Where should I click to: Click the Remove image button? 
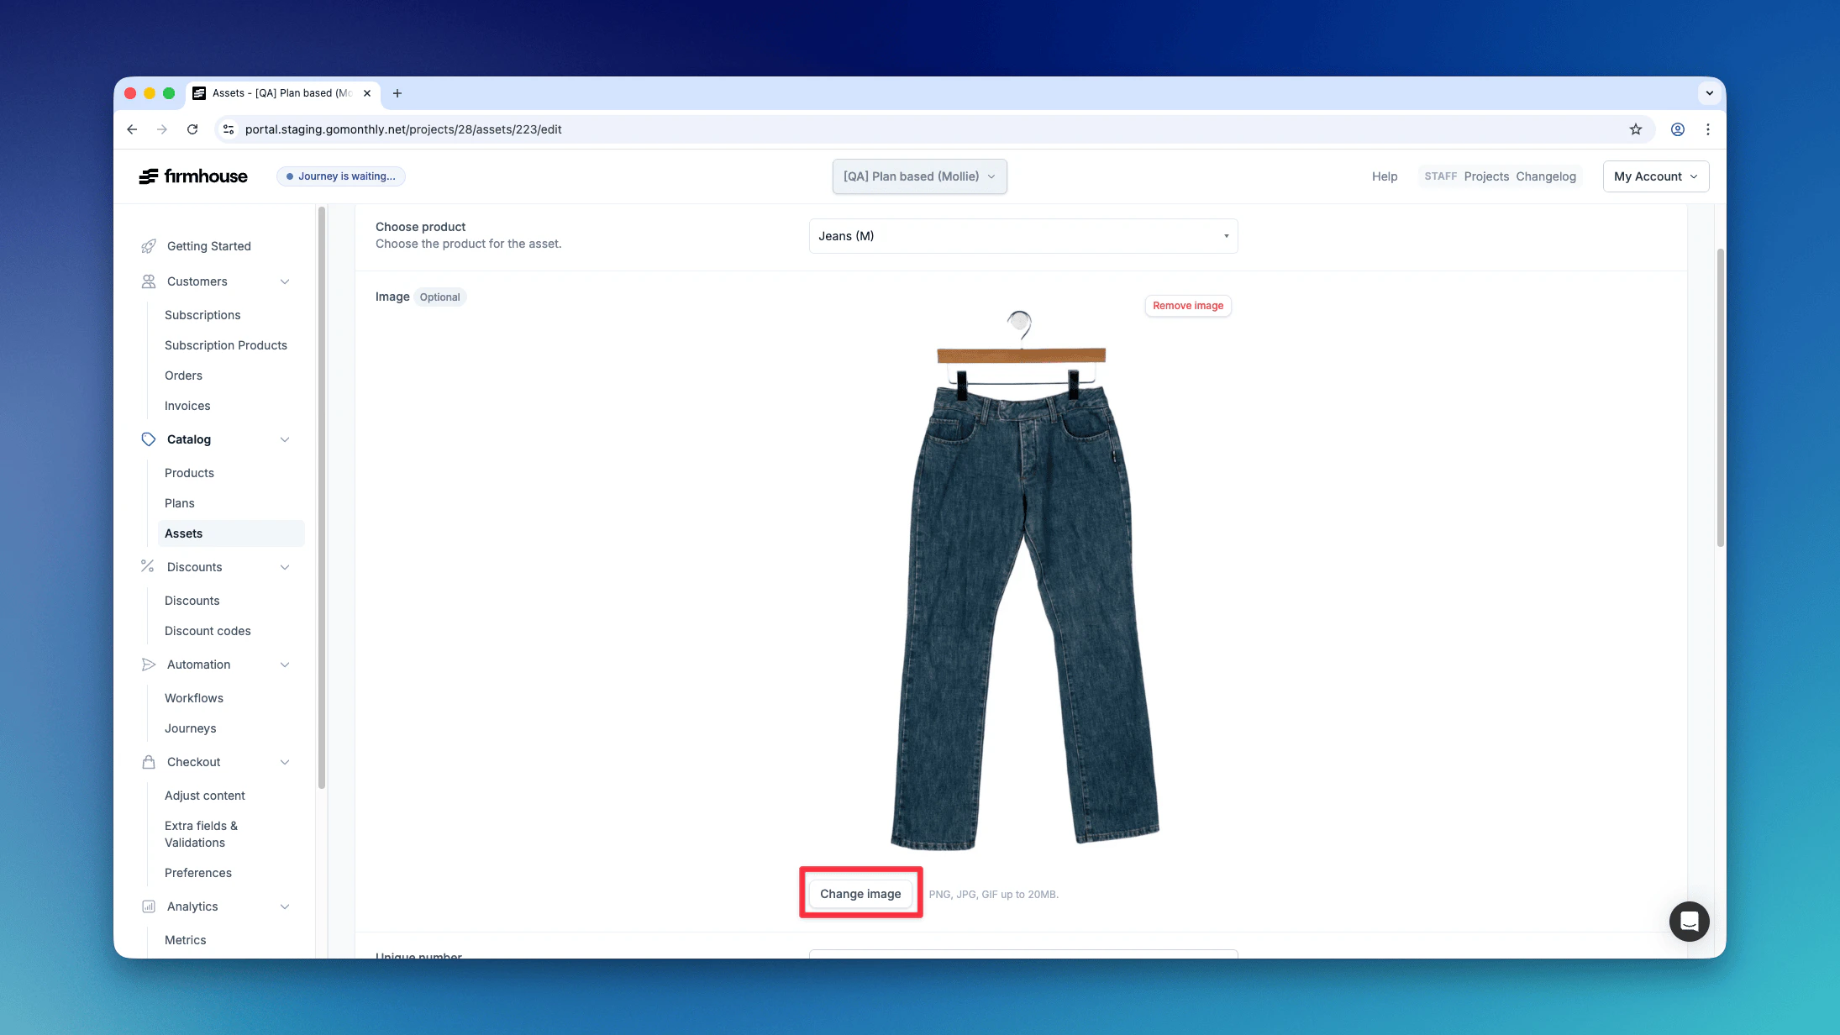point(1187,306)
